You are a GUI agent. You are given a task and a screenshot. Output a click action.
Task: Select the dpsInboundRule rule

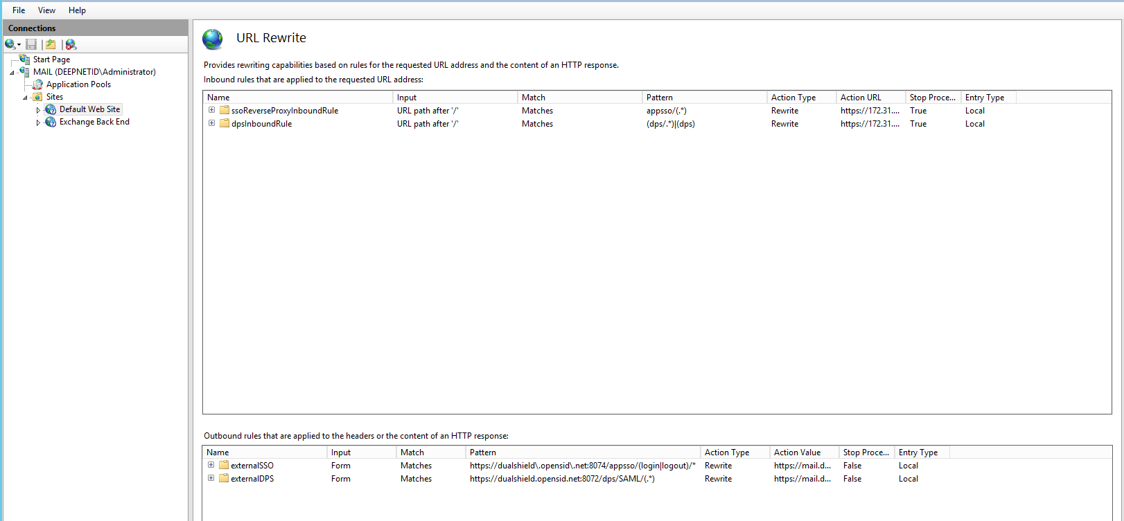[x=261, y=124]
